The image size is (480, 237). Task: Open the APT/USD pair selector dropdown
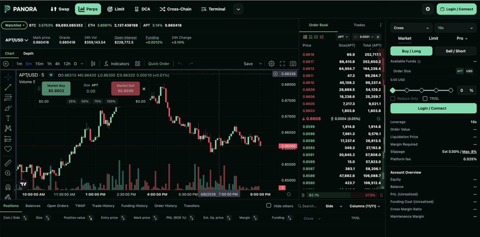coord(16,40)
